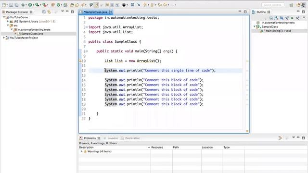Screen dimensions: 308x173
Task: Toggle Mark Occurrences highlighter icon
Action: click(96, 5)
